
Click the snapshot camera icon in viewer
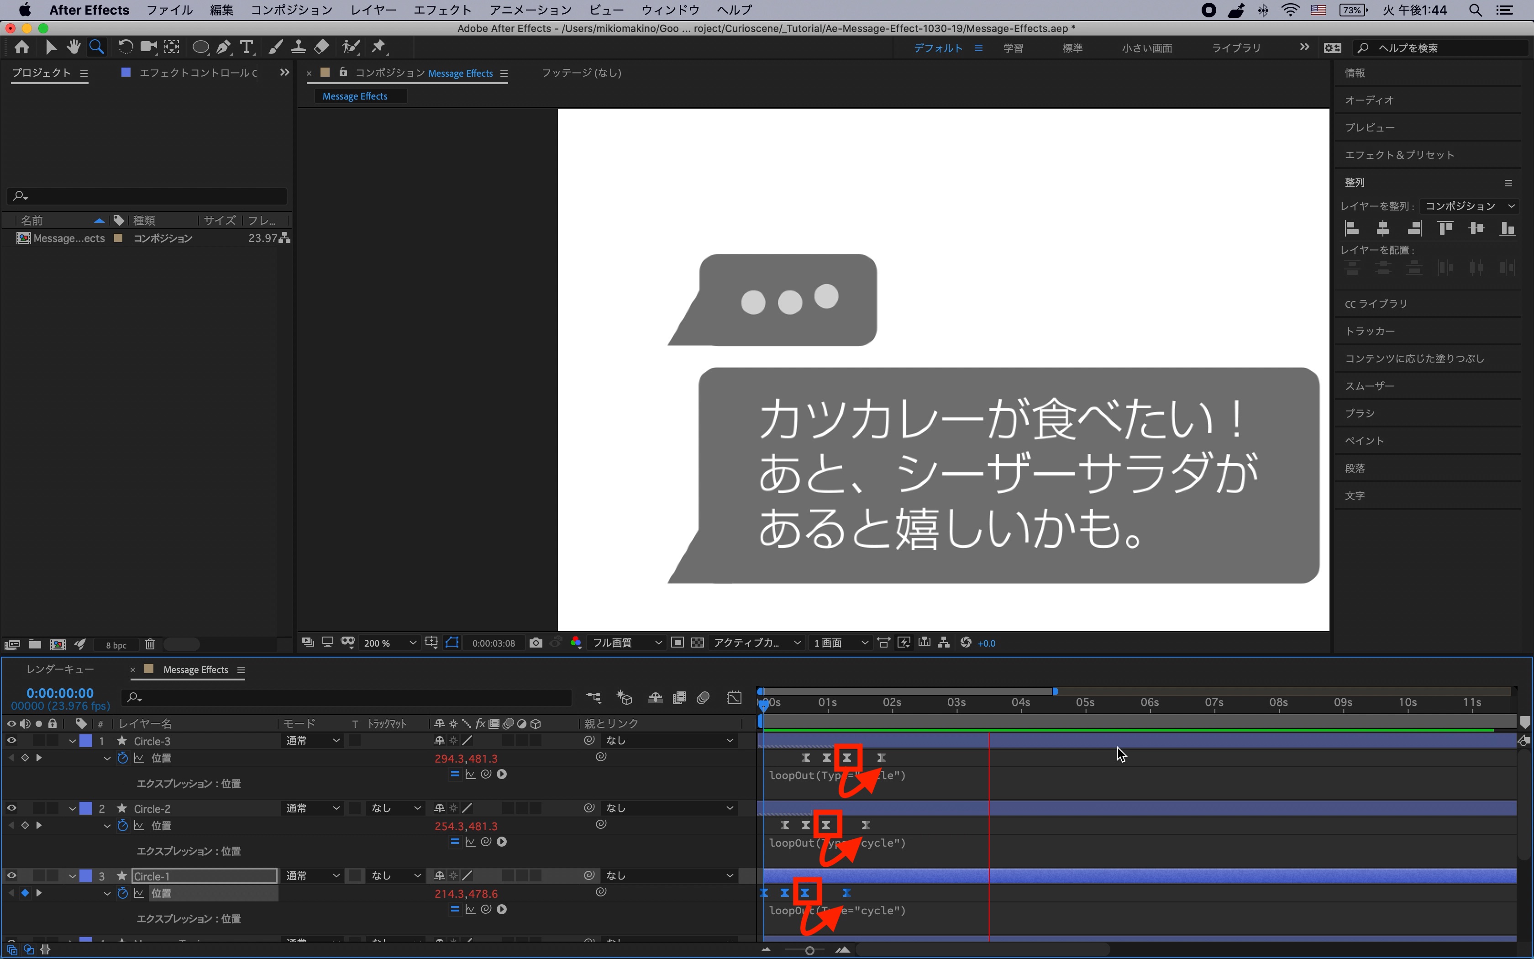pos(536,643)
